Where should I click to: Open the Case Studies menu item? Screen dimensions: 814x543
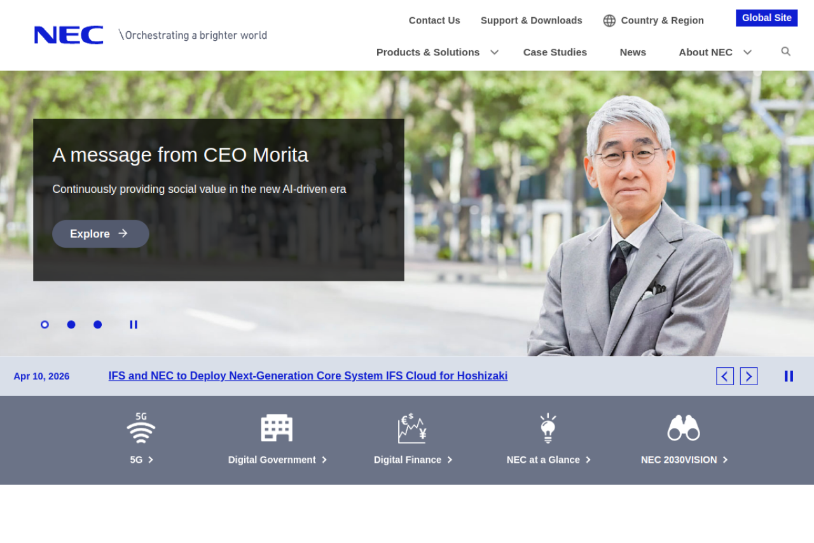555,52
